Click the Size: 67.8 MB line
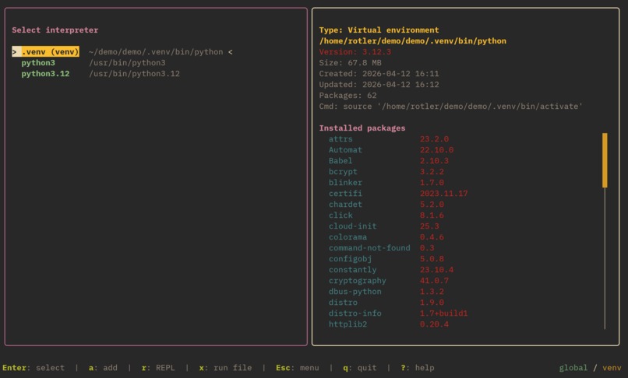 pyautogui.click(x=350, y=62)
